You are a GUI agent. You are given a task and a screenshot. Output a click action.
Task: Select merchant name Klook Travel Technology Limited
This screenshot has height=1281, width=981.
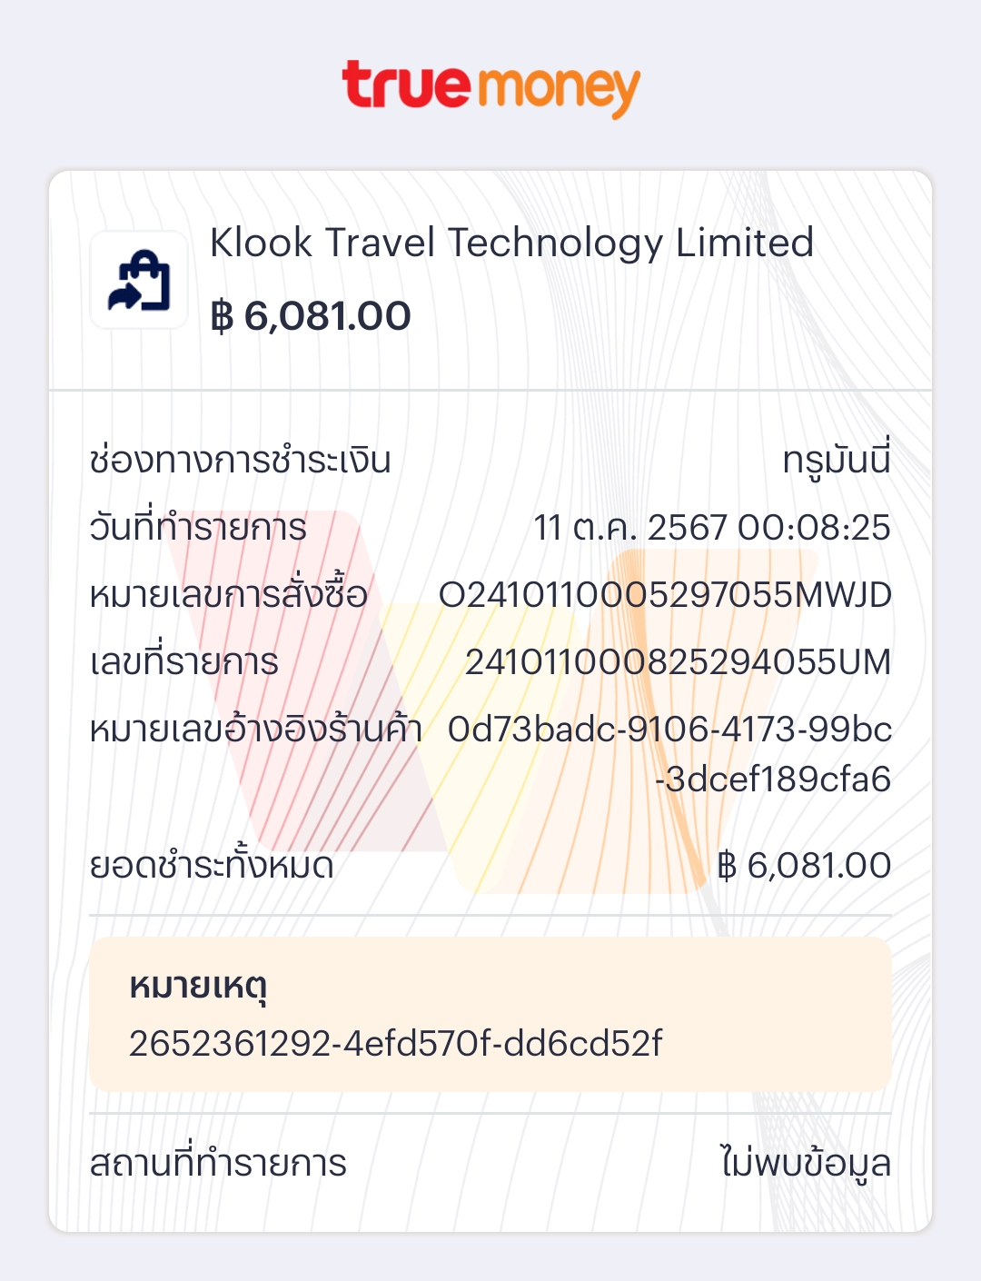tap(511, 243)
